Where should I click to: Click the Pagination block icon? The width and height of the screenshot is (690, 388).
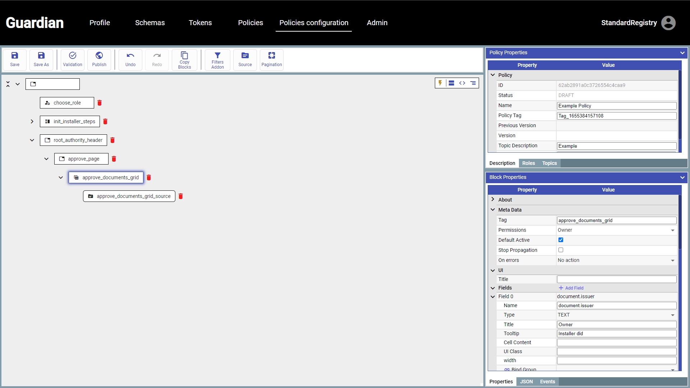(x=272, y=56)
